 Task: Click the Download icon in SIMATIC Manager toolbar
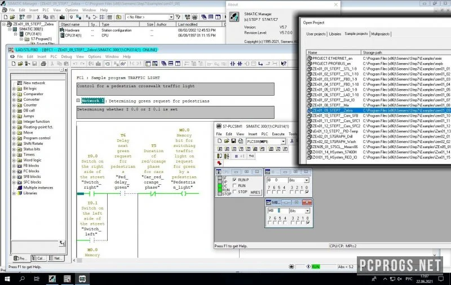coord(62,17)
